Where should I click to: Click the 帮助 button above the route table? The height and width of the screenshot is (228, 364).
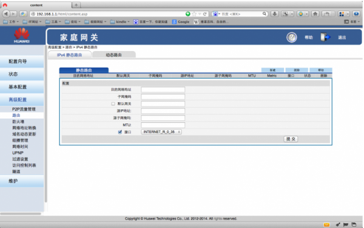[x=321, y=70]
